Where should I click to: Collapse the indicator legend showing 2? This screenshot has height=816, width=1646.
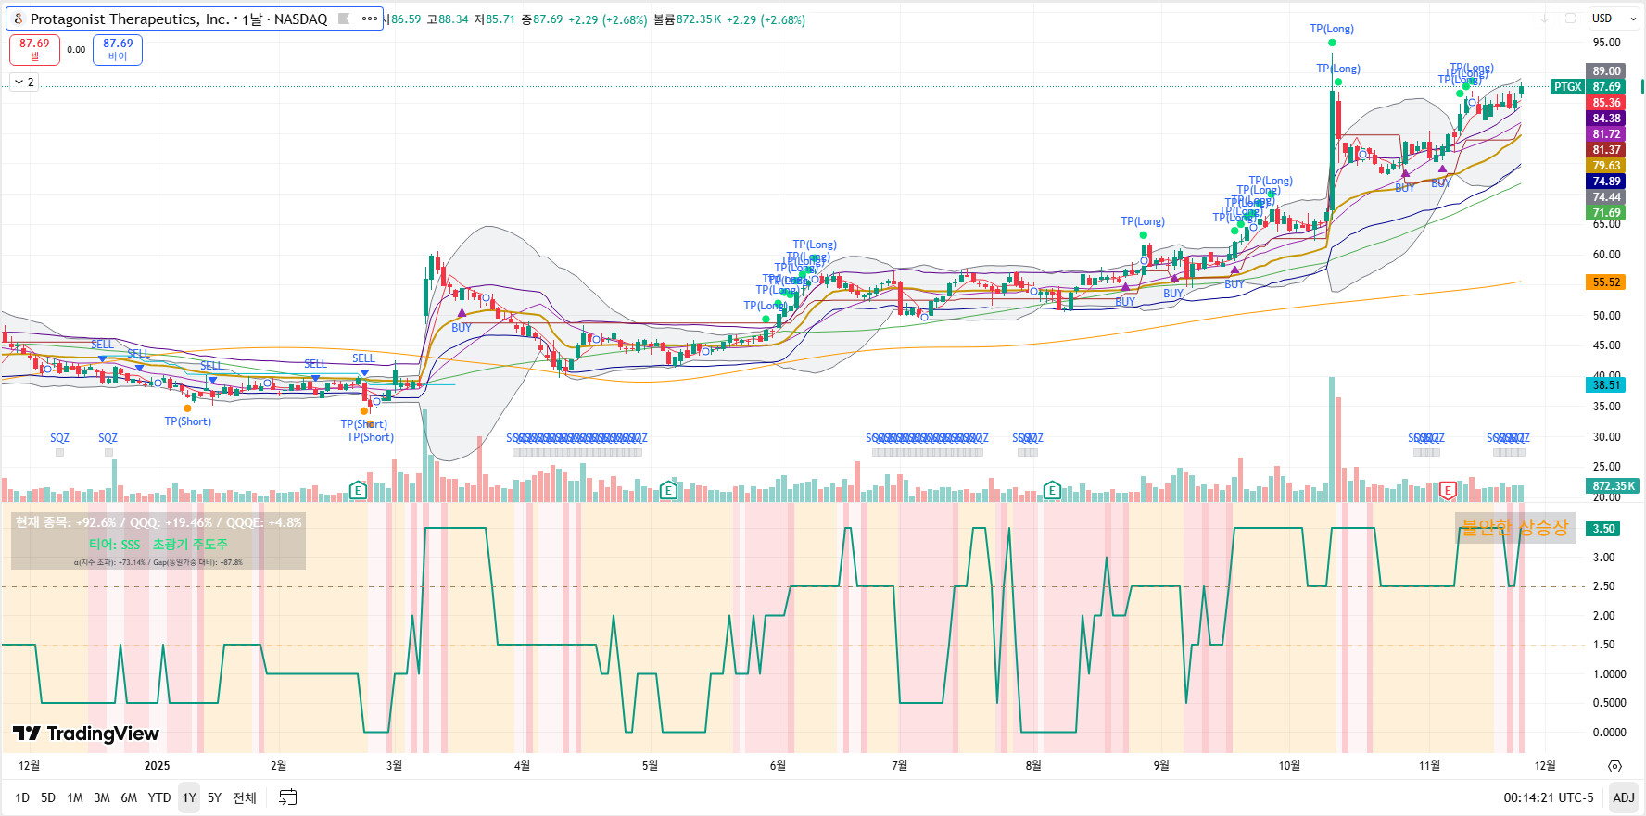(x=24, y=82)
